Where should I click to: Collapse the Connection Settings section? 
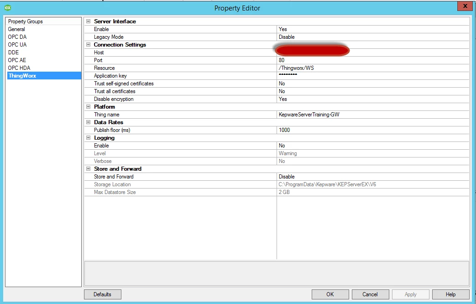(89, 45)
